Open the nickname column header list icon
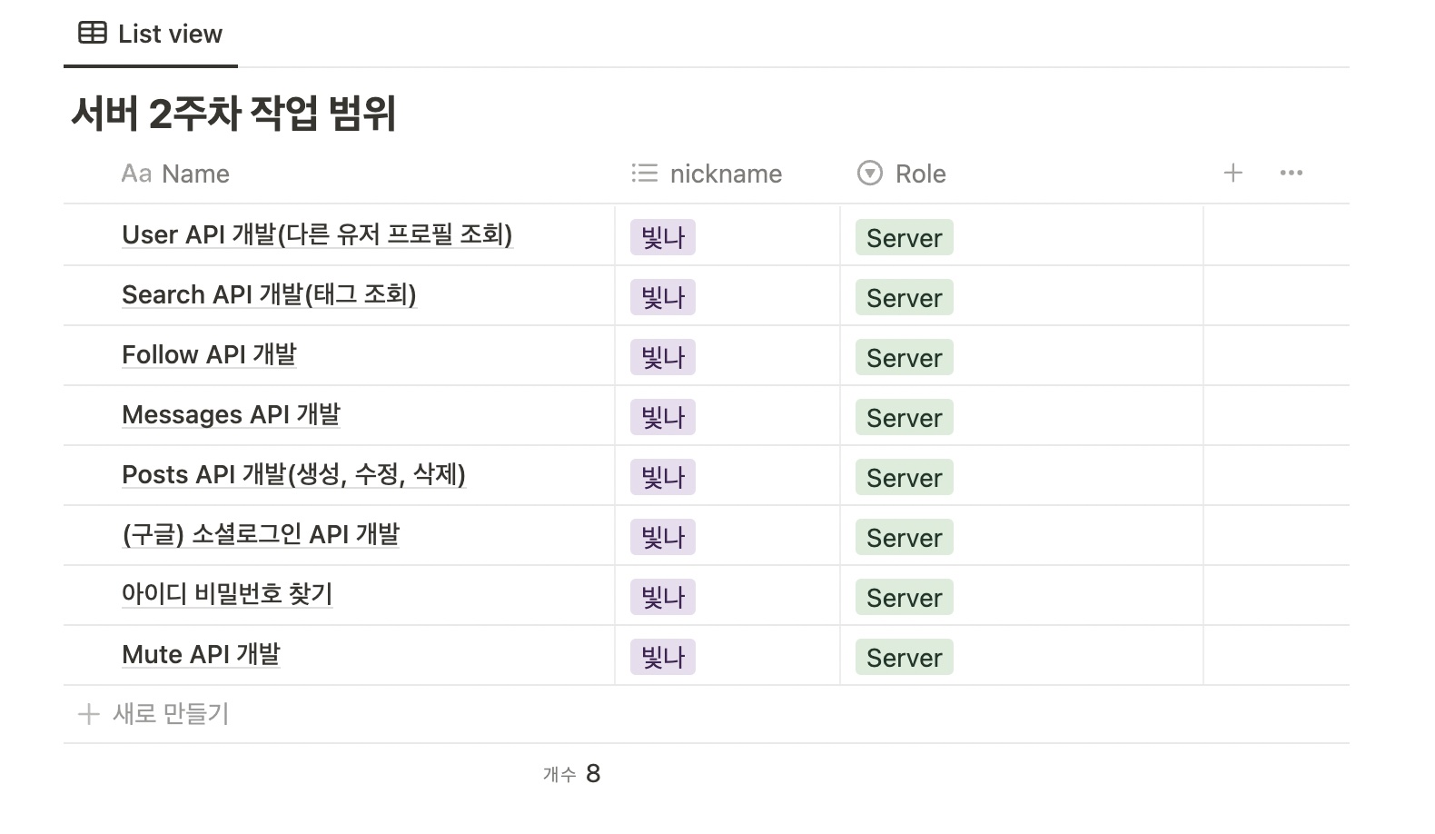Image resolution: width=1435 pixels, height=834 pixels. [644, 173]
